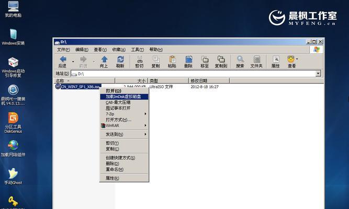The height and width of the screenshot is (209, 349).
Task: Open the 编辑(E) menu
Action: [82, 50]
